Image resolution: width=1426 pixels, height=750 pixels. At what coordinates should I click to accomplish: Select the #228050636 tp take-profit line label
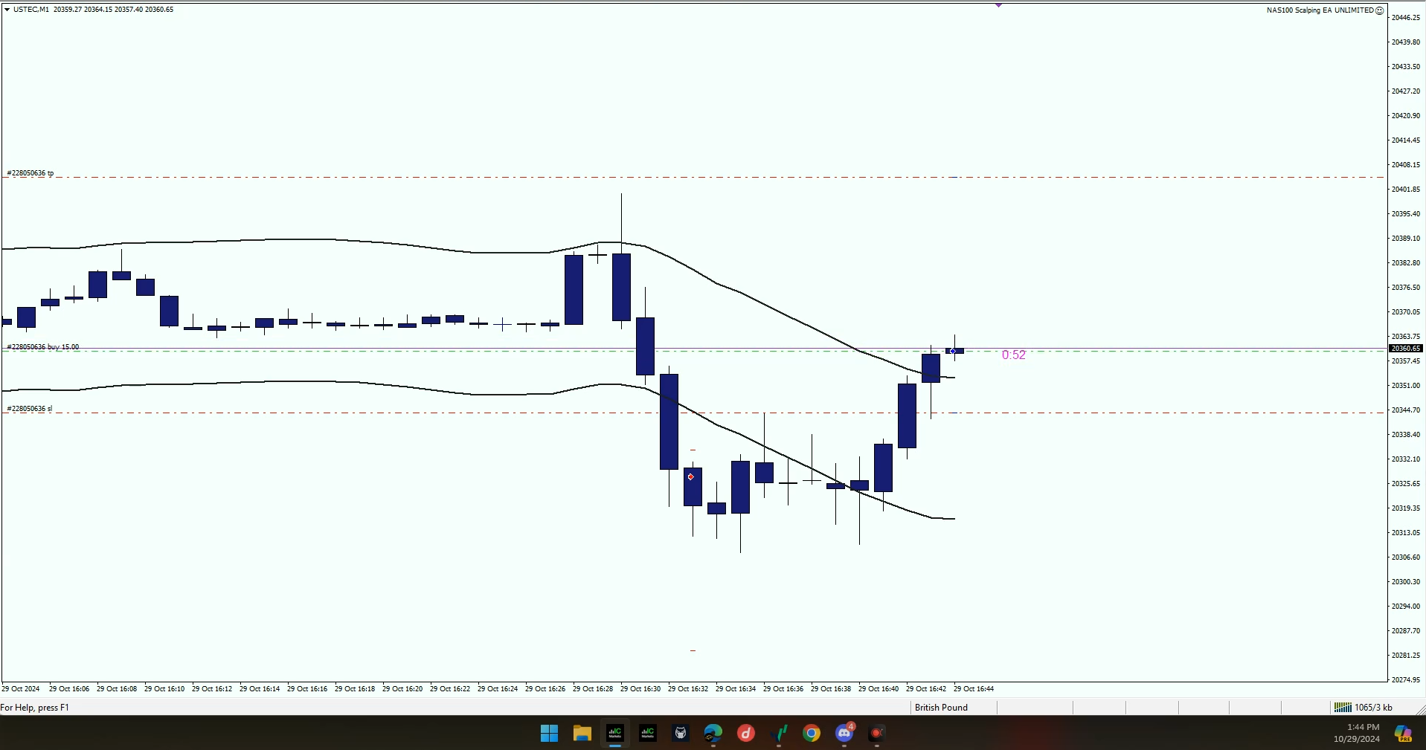point(30,173)
